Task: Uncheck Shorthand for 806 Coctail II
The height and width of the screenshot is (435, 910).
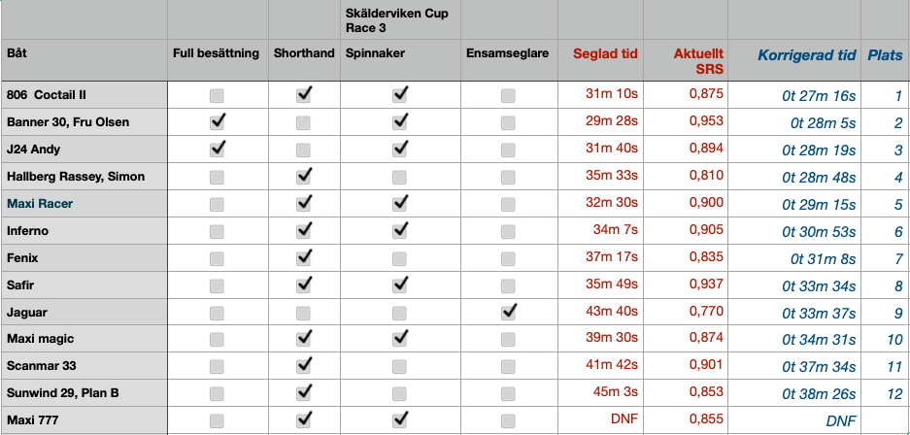Action: click(x=304, y=95)
